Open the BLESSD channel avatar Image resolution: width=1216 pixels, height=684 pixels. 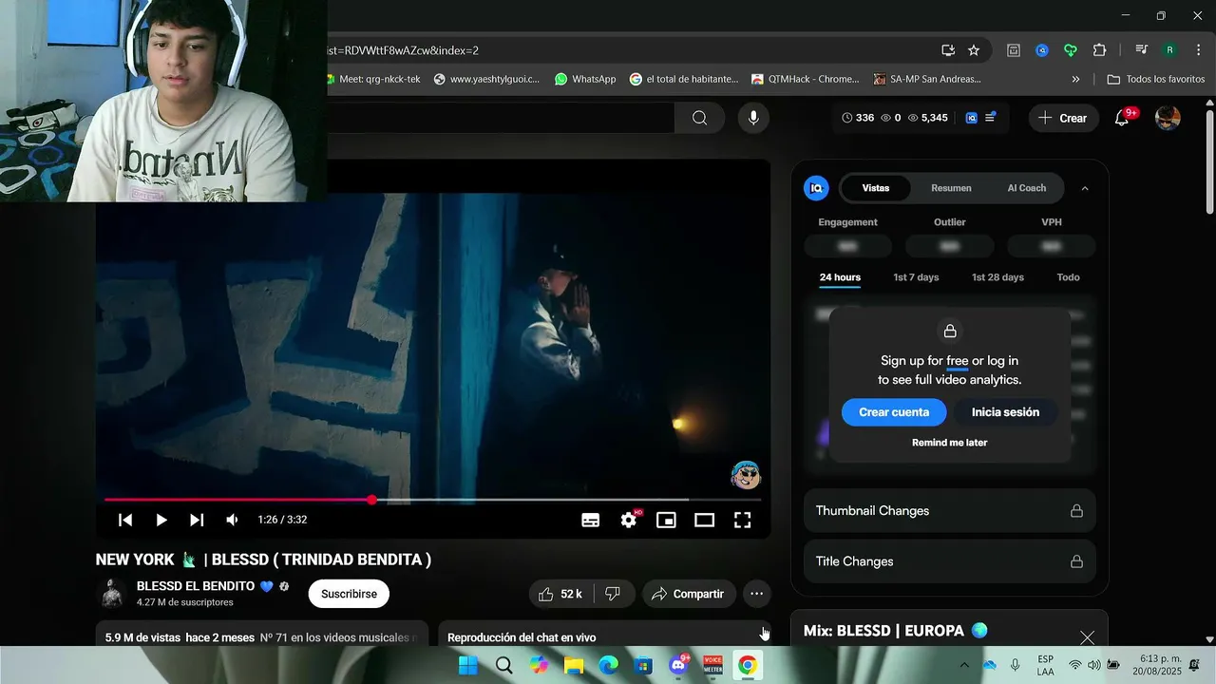pos(112,594)
